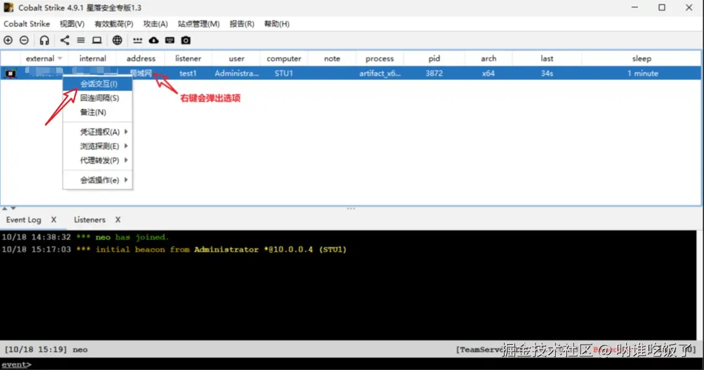Sort by the note column header
The height and width of the screenshot is (370, 704).
pyautogui.click(x=332, y=59)
